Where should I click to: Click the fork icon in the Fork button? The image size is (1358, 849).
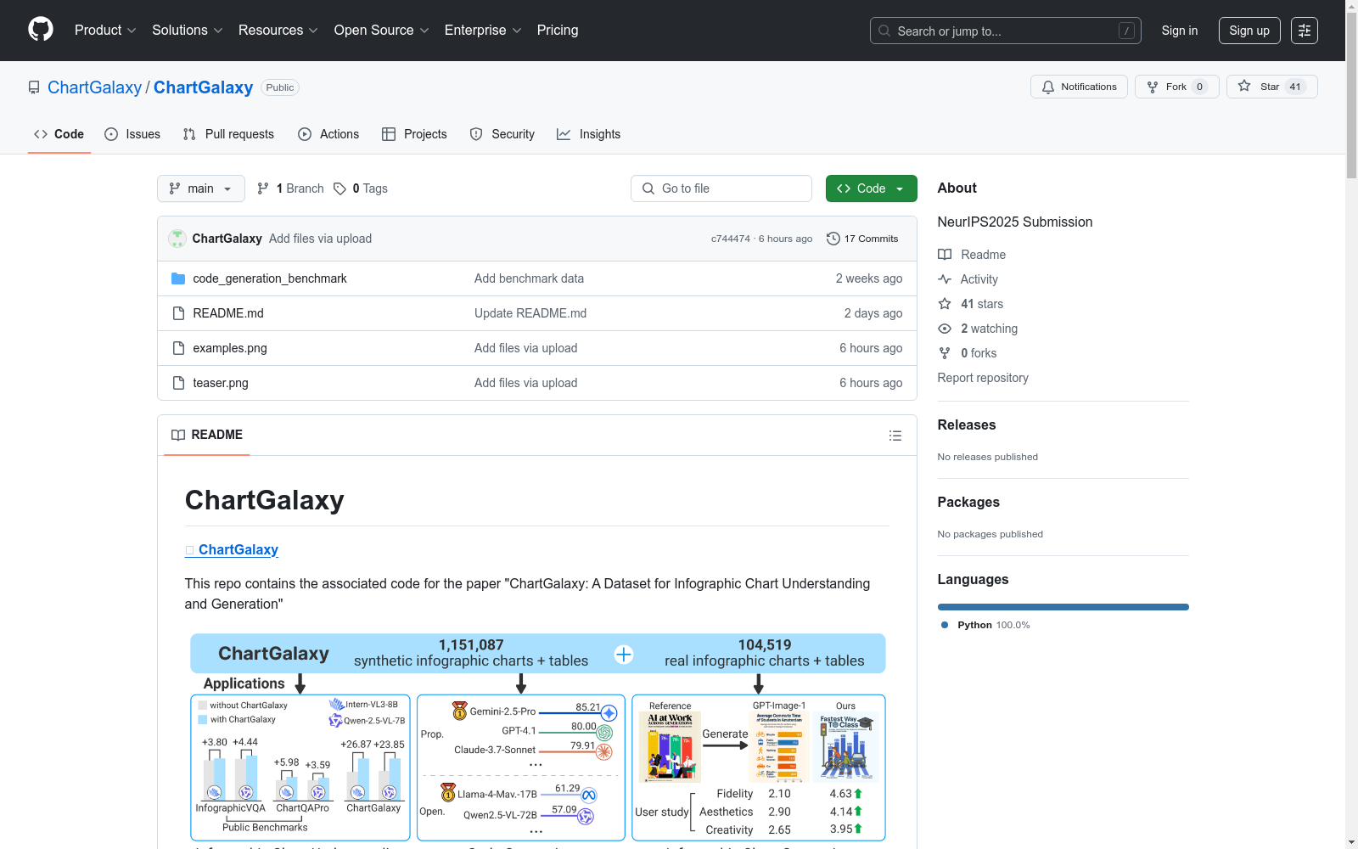click(1153, 87)
